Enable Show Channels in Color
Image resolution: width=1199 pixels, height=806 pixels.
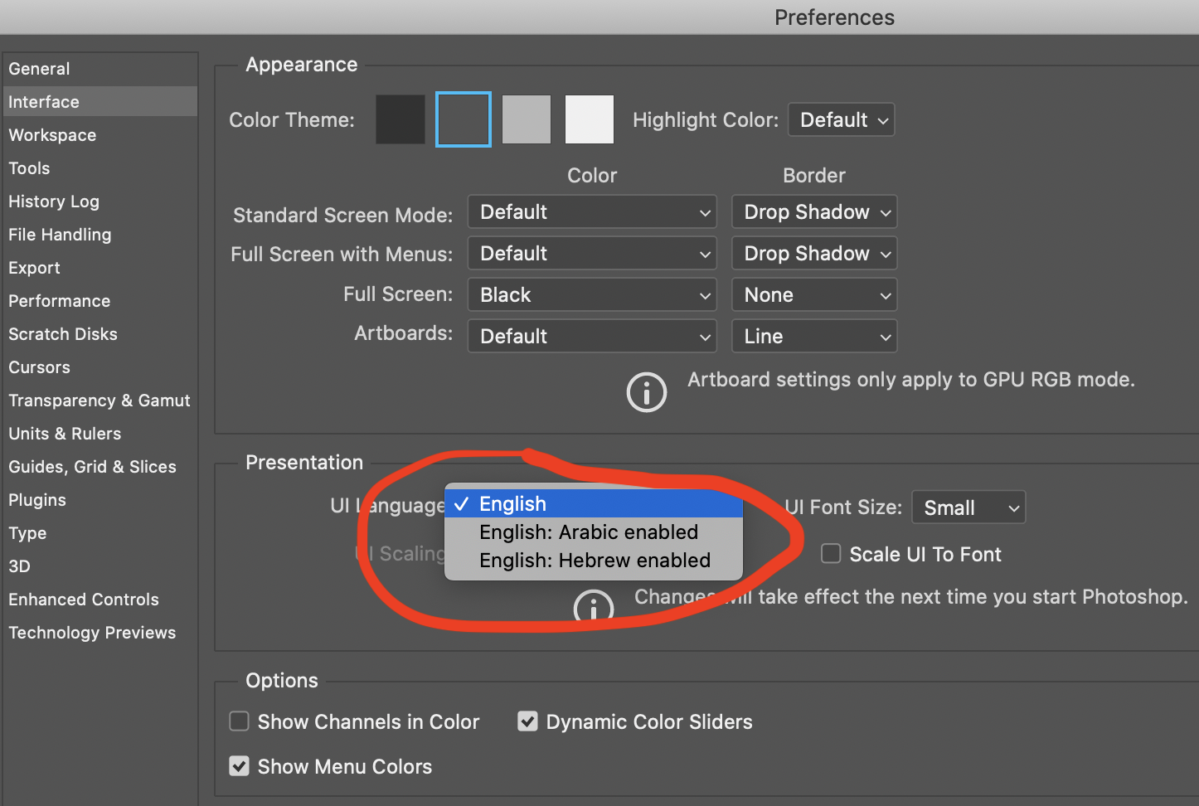(x=238, y=721)
